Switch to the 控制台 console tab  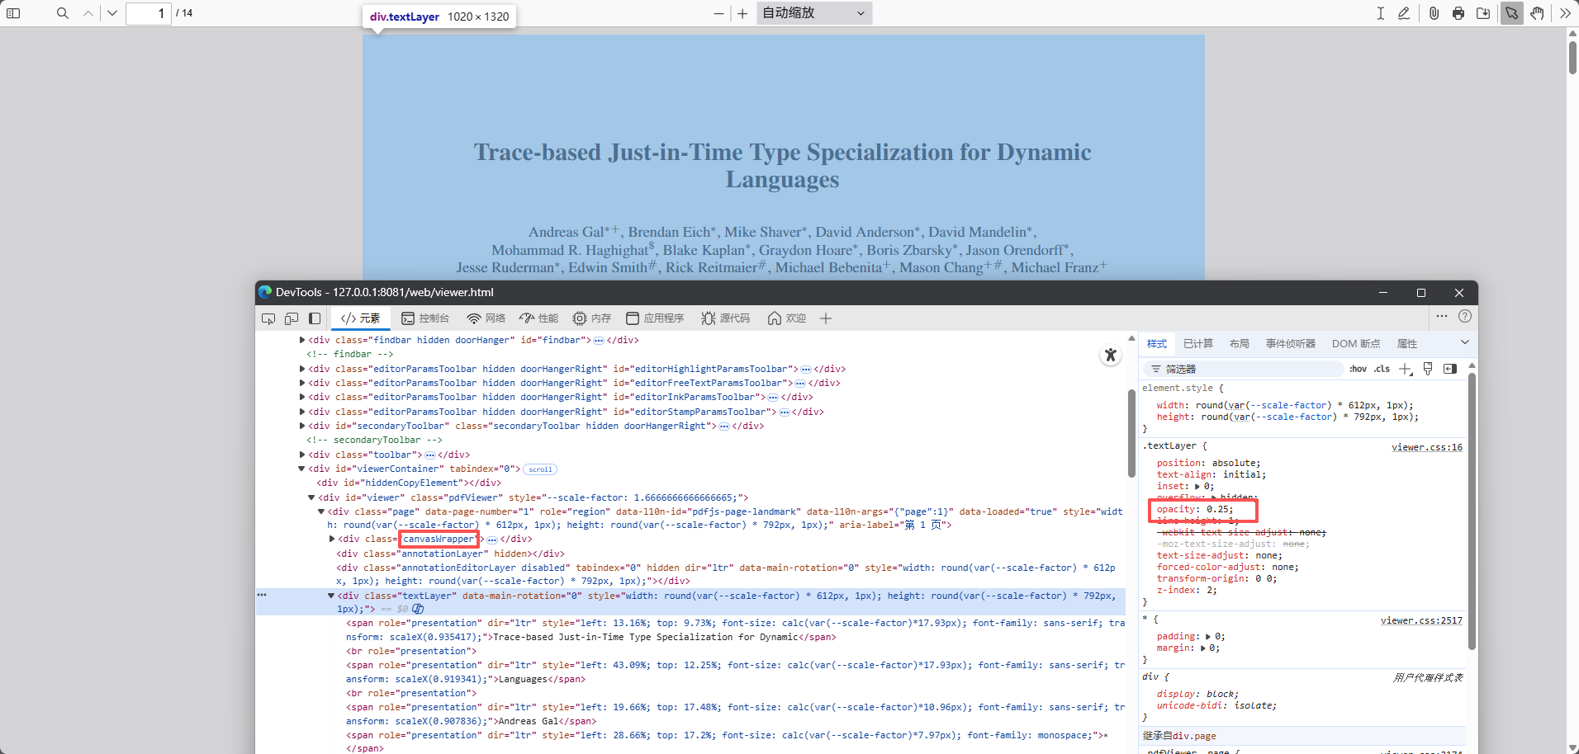(425, 318)
